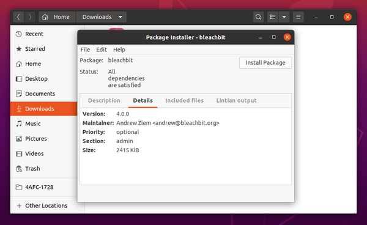Open Edit menu in Package Installer

102,50
